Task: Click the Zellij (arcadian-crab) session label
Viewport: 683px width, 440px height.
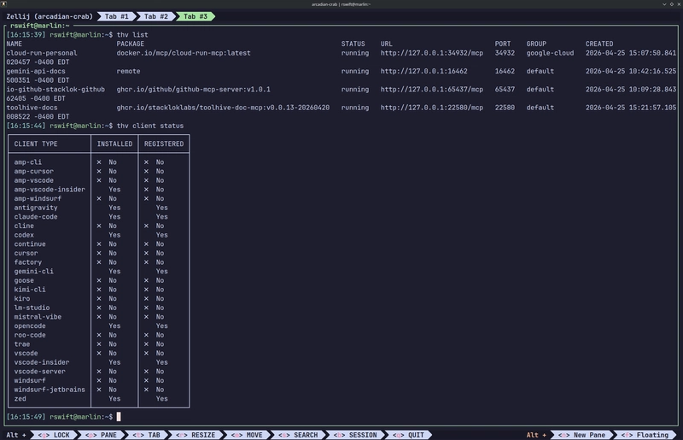Action: (50, 16)
